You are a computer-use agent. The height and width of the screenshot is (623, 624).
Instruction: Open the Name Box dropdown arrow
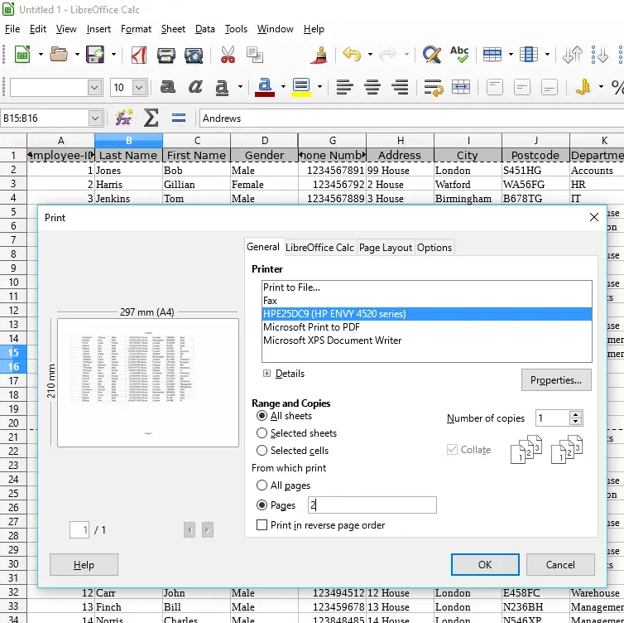[x=94, y=118]
